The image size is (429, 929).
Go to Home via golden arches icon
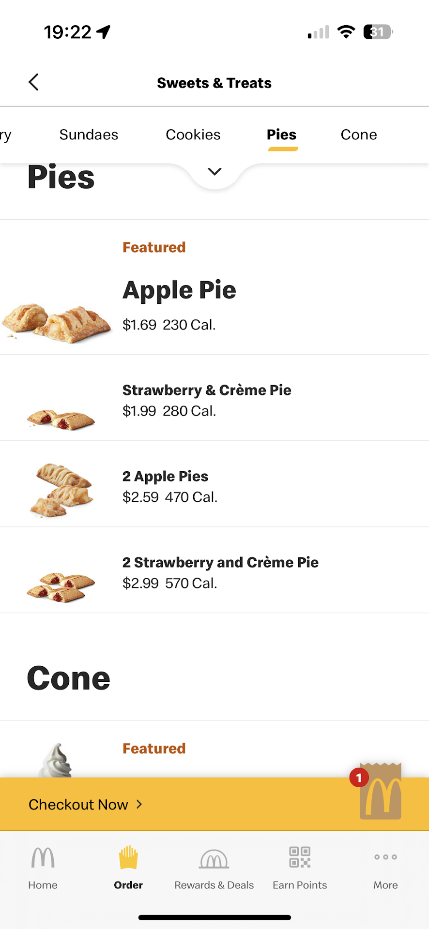coord(43,858)
